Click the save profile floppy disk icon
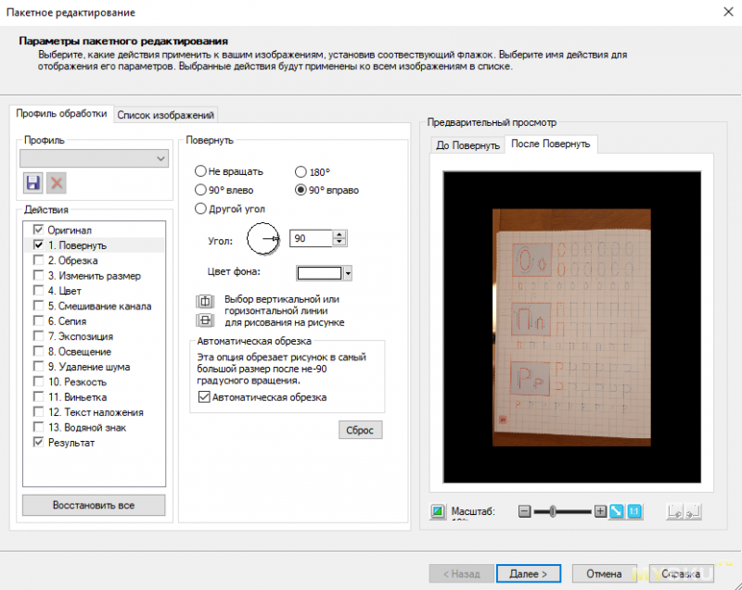This screenshot has width=742, height=590. pyautogui.click(x=32, y=183)
